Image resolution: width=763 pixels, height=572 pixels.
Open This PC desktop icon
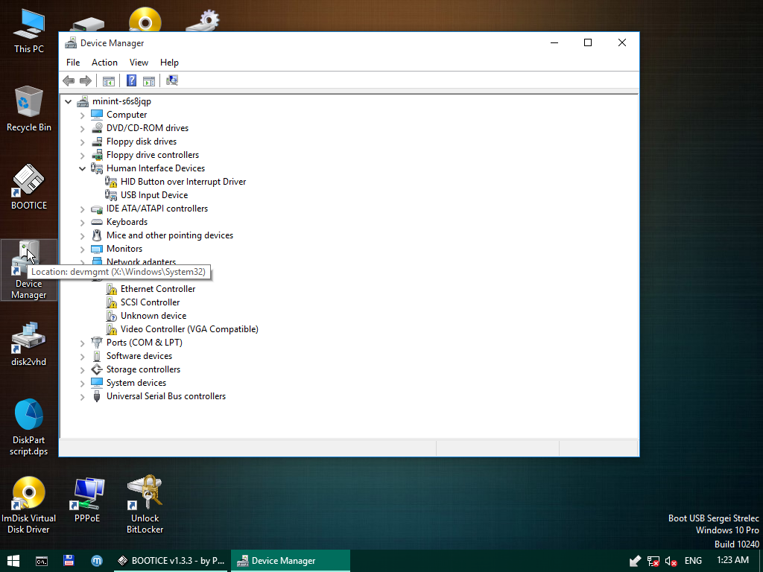tap(29, 31)
